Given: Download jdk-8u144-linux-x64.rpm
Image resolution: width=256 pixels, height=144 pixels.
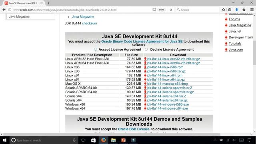Looking at the screenshot, I should pos(164,76).
